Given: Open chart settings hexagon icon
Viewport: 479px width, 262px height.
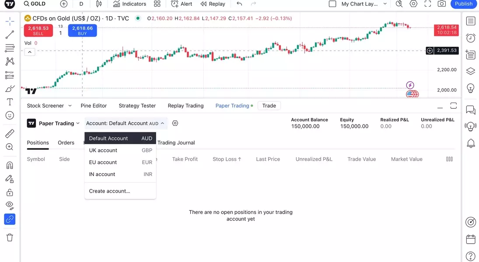Looking at the screenshot, I should 413,4.
